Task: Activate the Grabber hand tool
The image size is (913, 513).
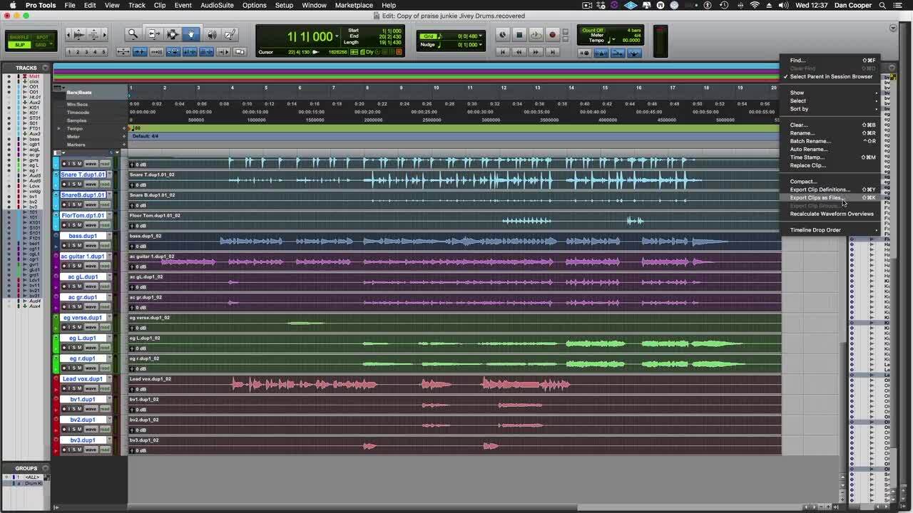Action: (190, 34)
